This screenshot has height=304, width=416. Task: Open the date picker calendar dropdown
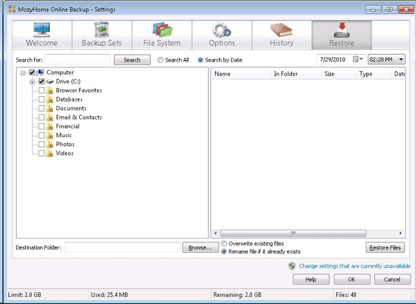click(358, 60)
